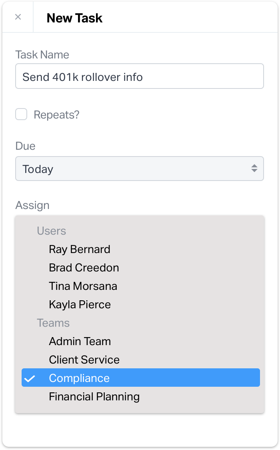This screenshot has width=280, height=450.
Task: Select Tina Morsana as assignee
Action: tap(82, 286)
